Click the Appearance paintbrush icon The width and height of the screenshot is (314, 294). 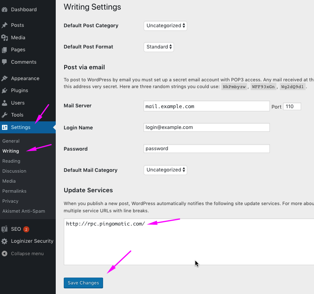pos(5,79)
